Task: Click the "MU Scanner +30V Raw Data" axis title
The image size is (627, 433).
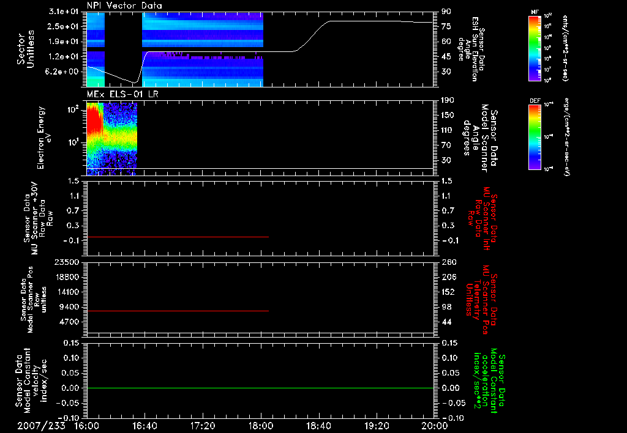Action: 38,218
